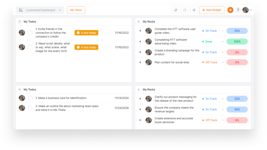Check off 'Make a business card' todo
267x150 pixels.
(x=30, y=98)
